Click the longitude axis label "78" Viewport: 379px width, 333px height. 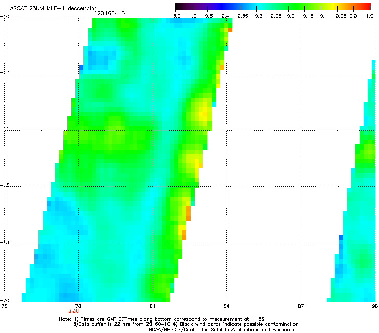pyautogui.click(x=78, y=306)
